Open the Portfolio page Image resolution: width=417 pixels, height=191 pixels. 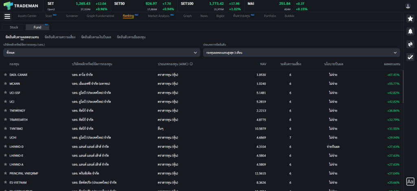[270, 16]
